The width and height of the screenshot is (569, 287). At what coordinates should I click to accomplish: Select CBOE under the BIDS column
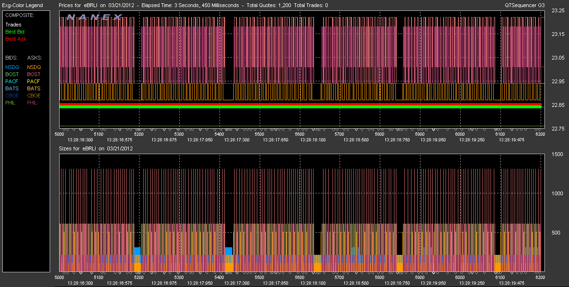pyautogui.click(x=12, y=96)
